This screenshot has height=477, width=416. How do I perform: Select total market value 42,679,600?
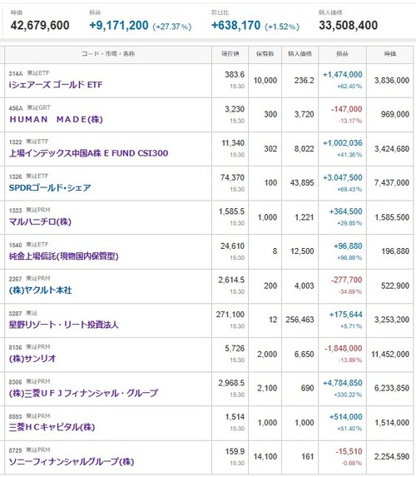pos(40,25)
